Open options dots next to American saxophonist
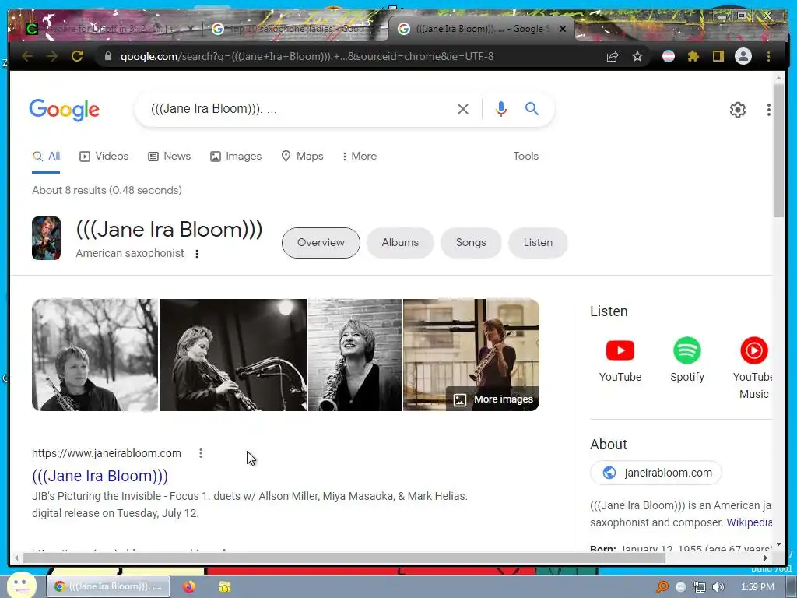The width and height of the screenshot is (797, 598). pos(197,253)
